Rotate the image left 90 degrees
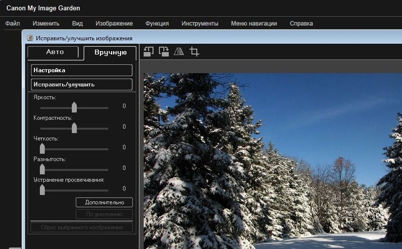402x249 pixels. (x=149, y=52)
